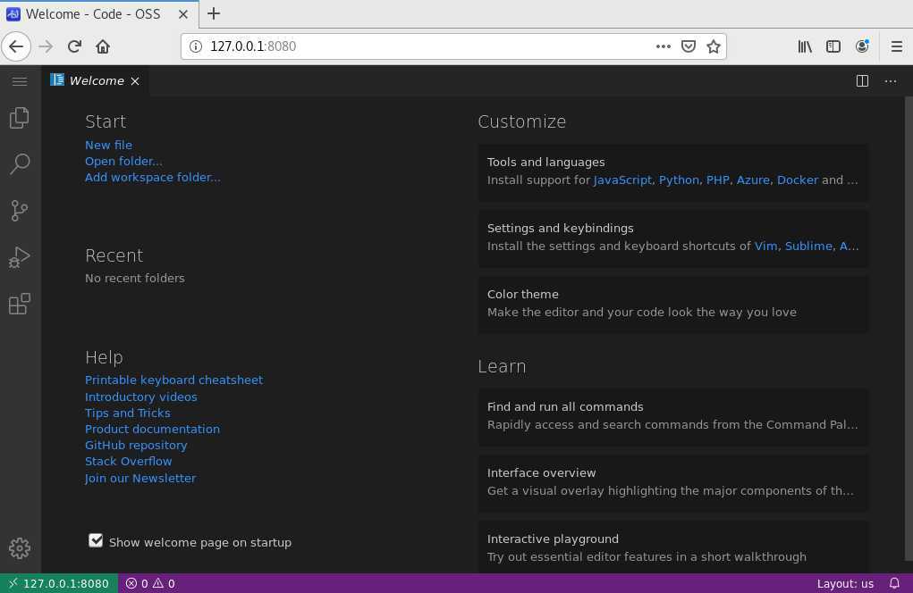The height and width of the screenshot is (593, 913).
Task: Click the Tools and languages card title
Action: (545, 163)
